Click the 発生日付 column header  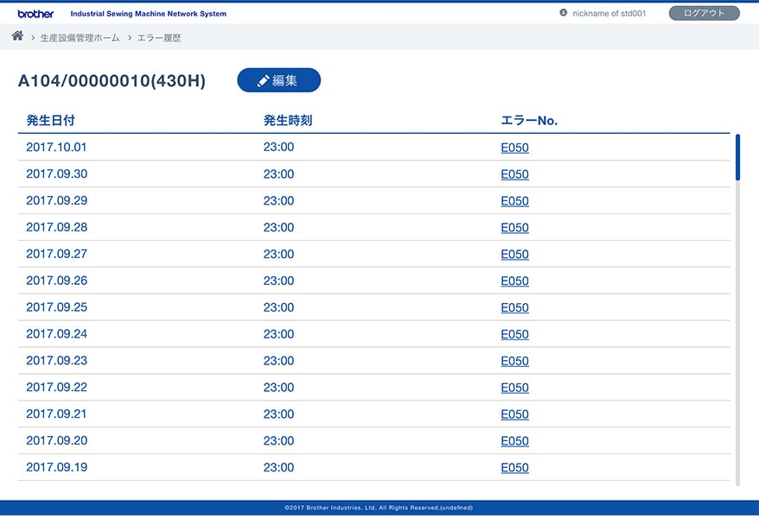pyautogui.click(x=50, y=121)
